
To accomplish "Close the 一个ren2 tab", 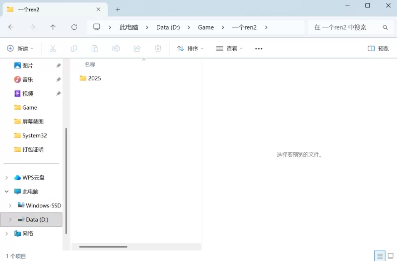I will tap(98, 9).
